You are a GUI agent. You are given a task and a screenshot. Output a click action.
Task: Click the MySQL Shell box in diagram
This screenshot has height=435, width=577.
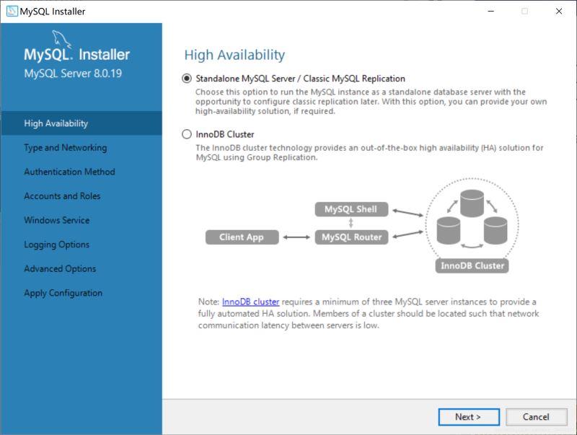pyautogui.click(x=351, y=209)
